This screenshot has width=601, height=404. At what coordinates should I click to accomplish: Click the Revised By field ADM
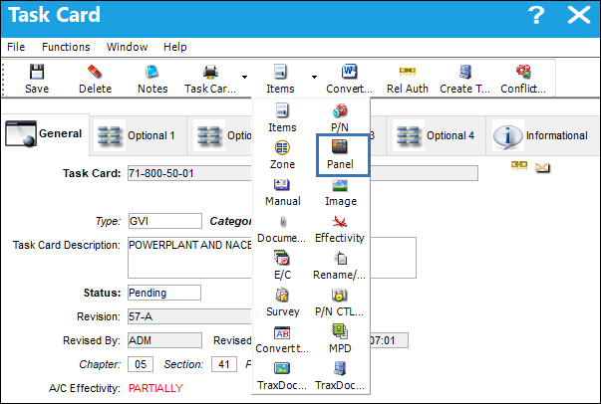(164, 340)
